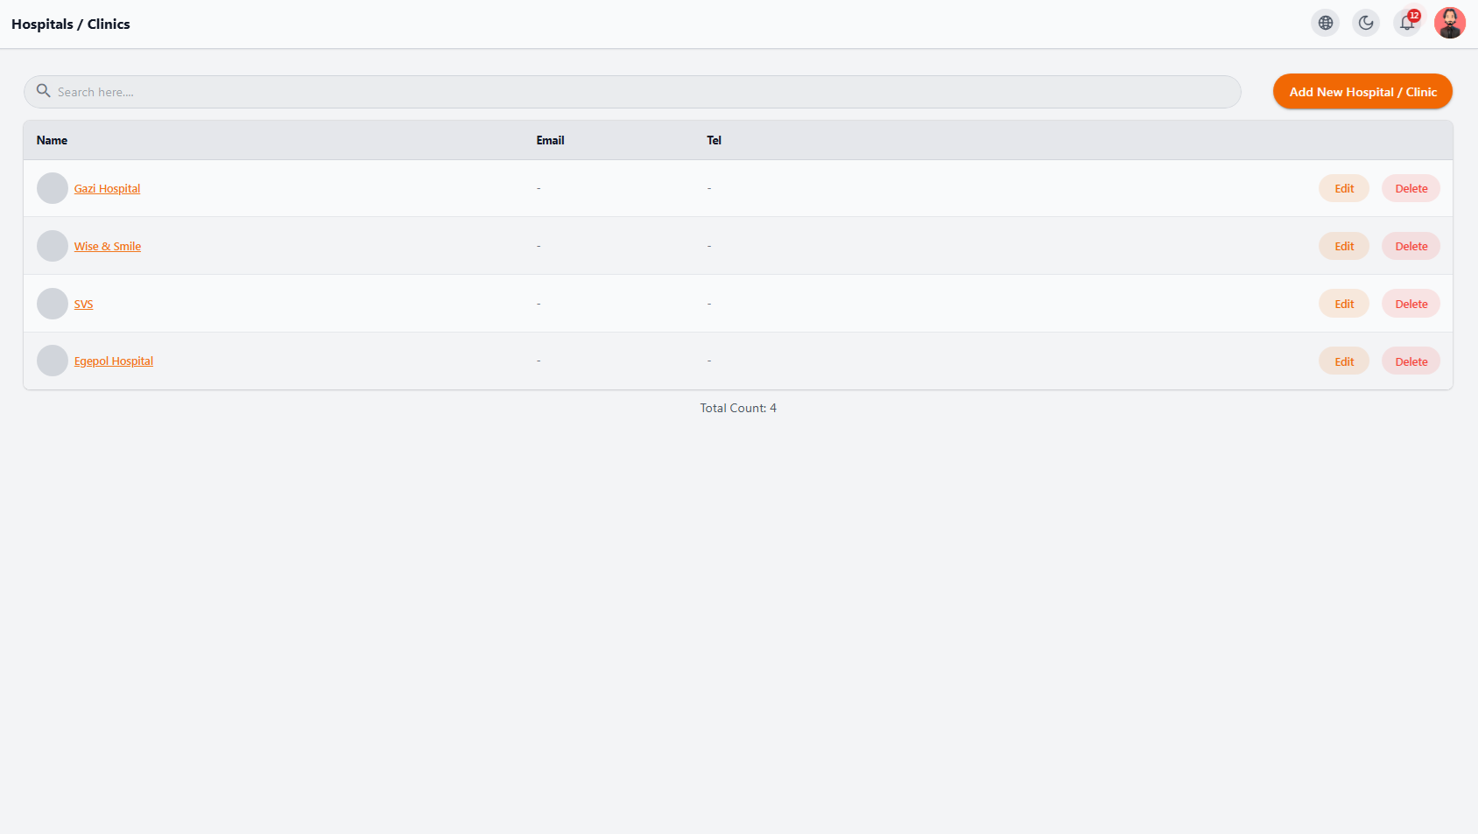
Task: Click the 'Total Count: 4' text
Action: (x=738, y=408)
